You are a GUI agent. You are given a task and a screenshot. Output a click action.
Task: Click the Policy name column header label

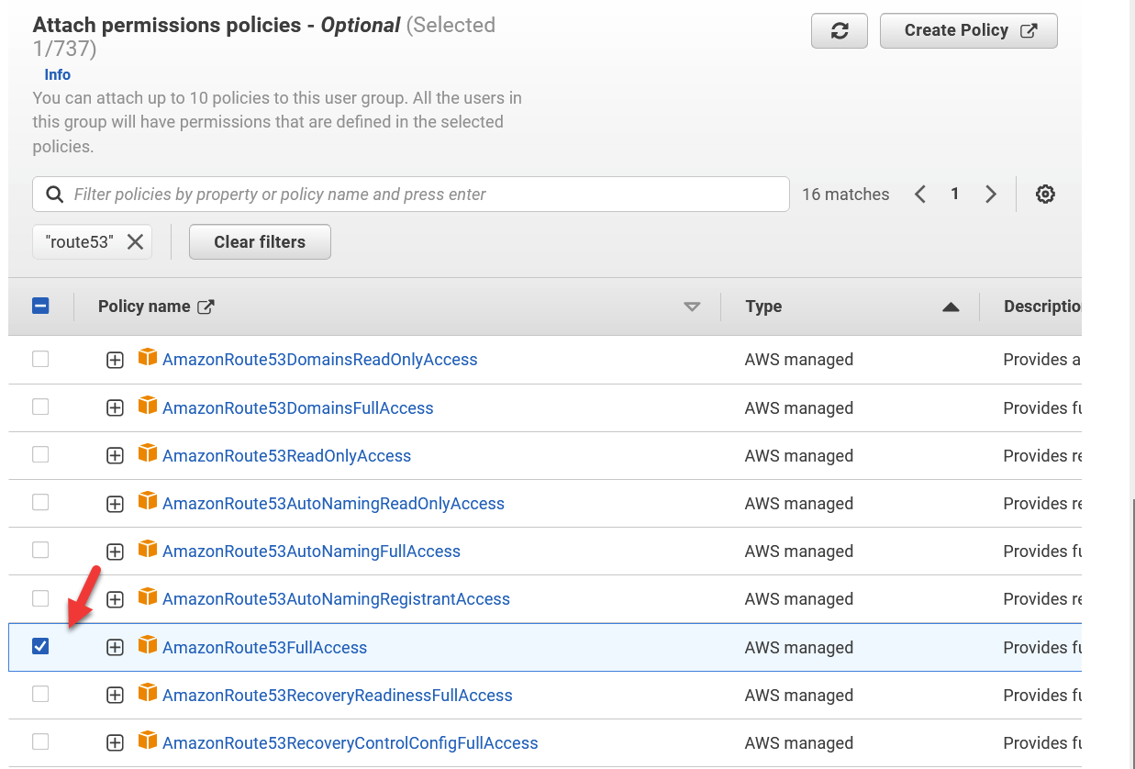[144, 306]
